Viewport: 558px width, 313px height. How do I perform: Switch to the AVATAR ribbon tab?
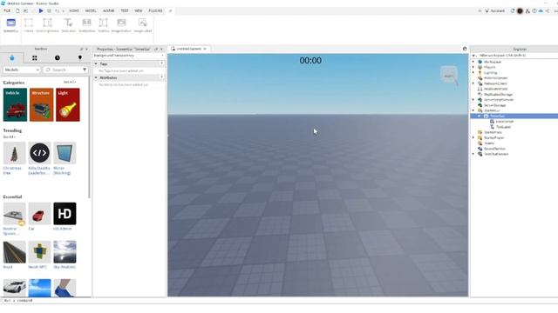[x=108, y=10]
